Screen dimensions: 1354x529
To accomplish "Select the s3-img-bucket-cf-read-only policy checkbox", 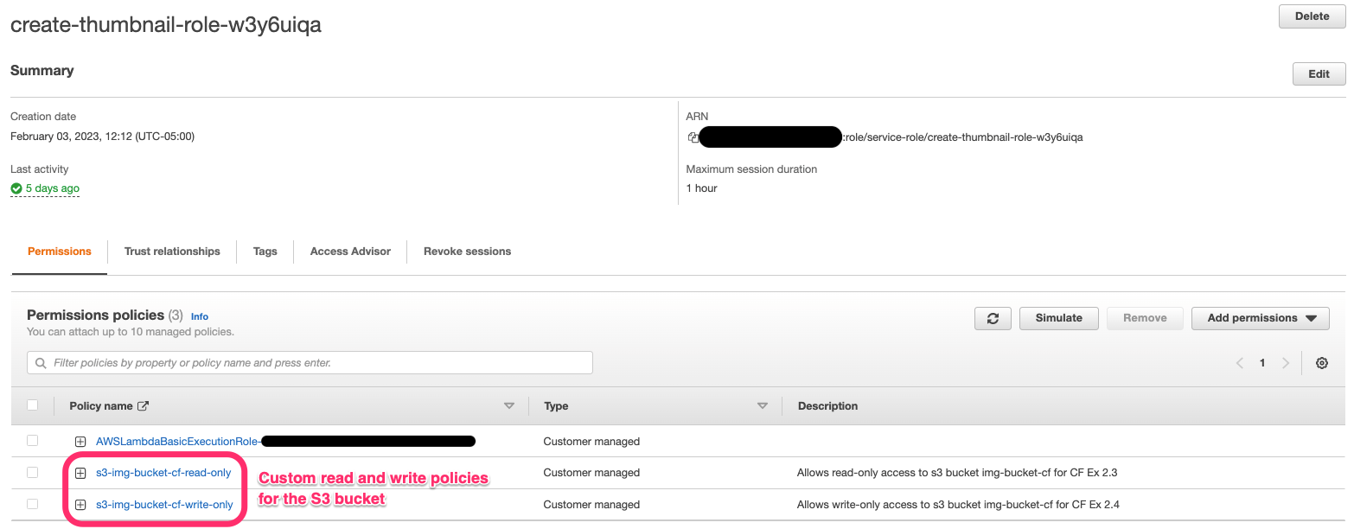I will point(33,472).
